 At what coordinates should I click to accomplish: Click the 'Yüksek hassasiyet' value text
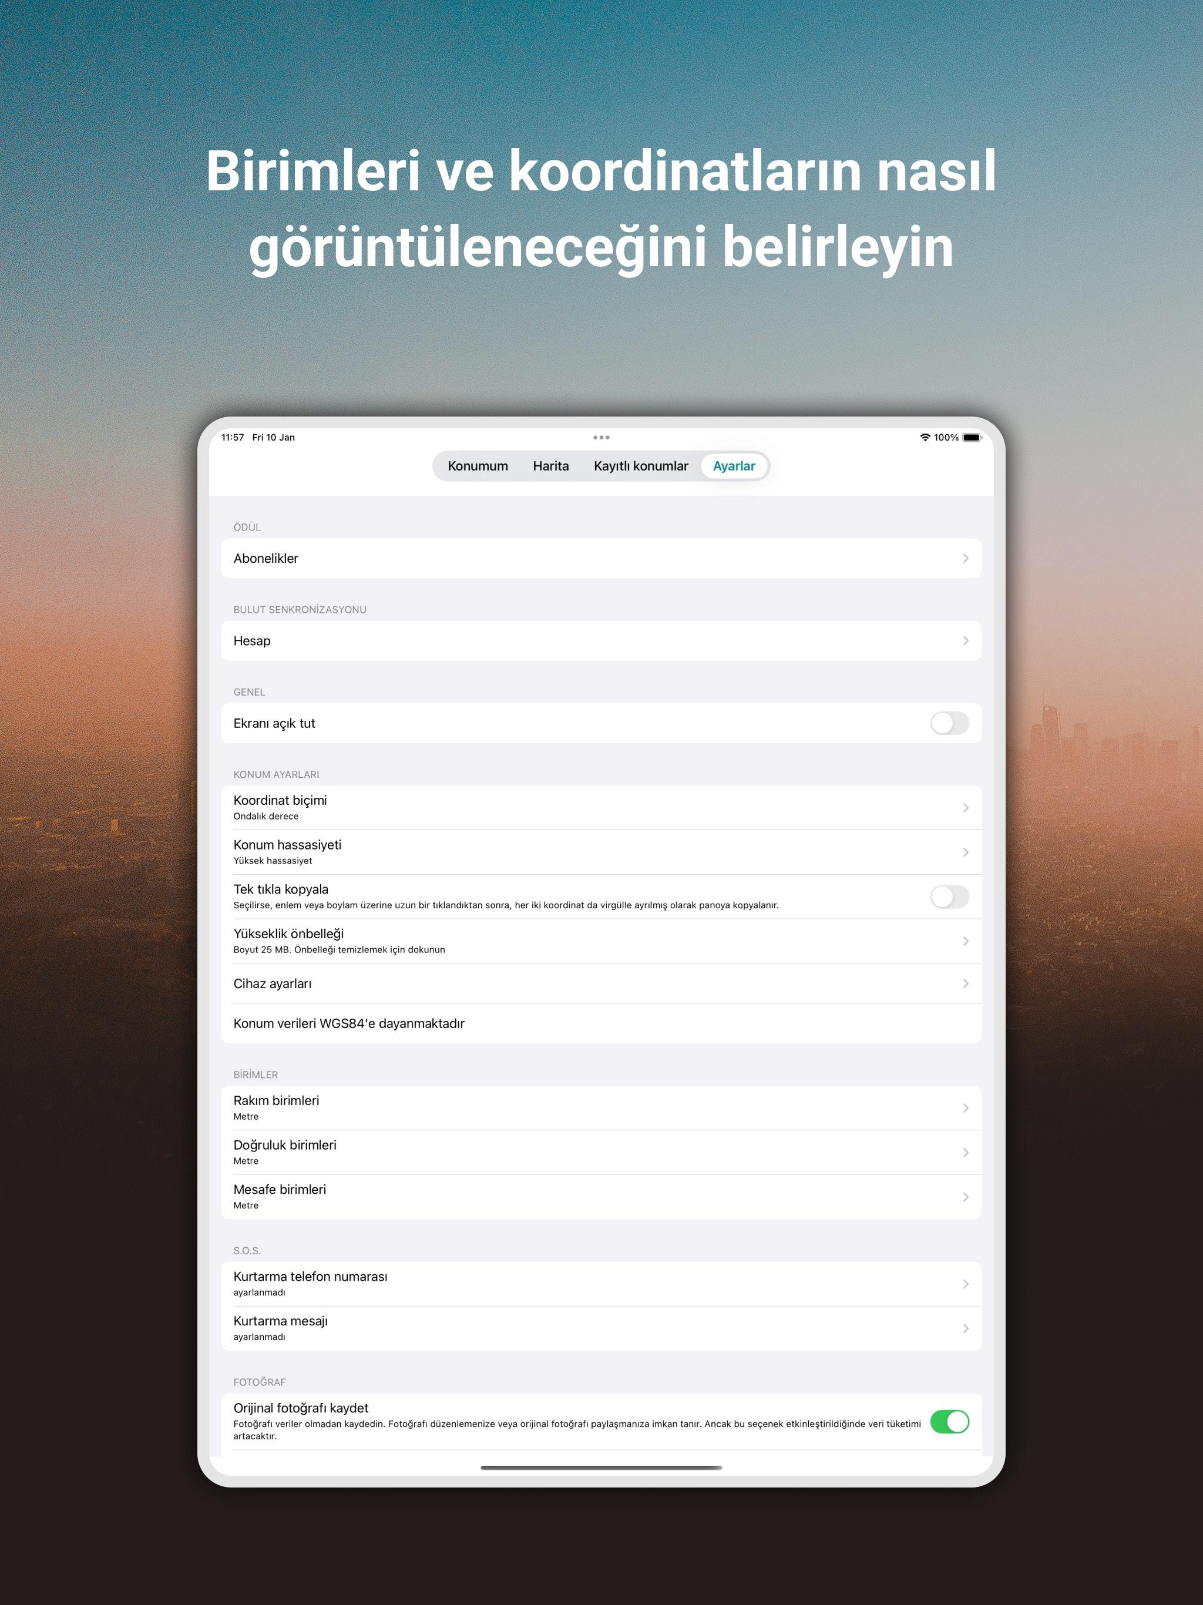tap(272, 861)
